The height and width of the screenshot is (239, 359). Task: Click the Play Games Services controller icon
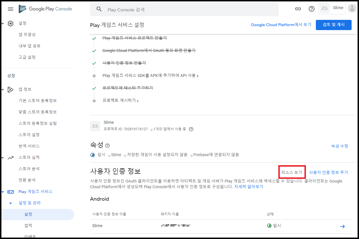pos(11,192)
